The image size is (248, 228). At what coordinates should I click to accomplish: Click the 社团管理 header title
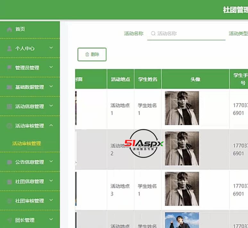(235, 10)
